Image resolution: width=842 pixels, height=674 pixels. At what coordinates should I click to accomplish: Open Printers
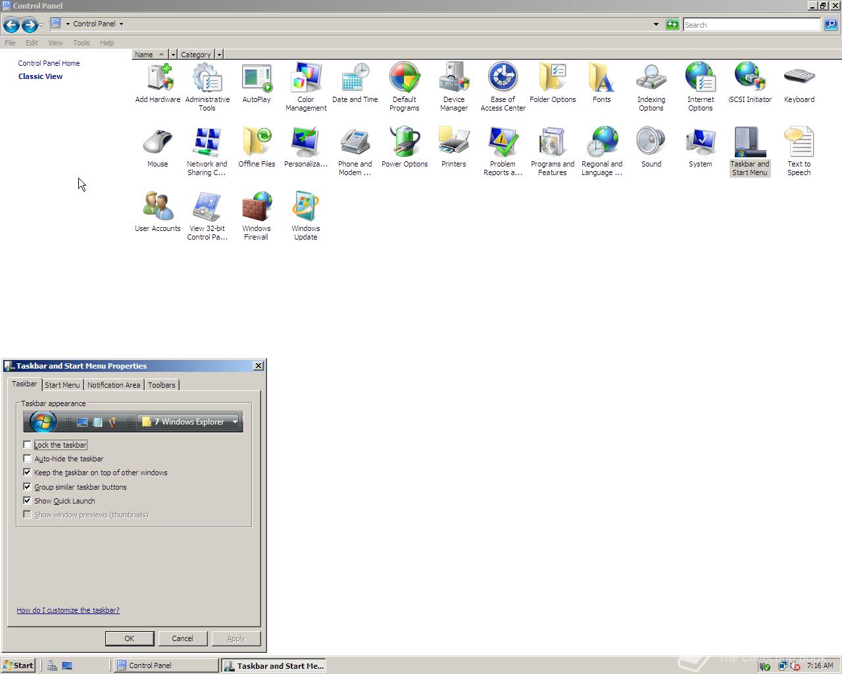(x=454, y=147)
